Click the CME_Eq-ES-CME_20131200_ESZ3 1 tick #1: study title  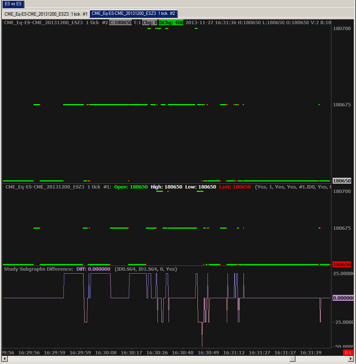(x=58, y=187)
